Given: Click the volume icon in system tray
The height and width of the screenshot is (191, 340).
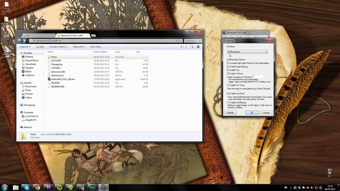Looking at the screenshot, I should coord(312,187).
